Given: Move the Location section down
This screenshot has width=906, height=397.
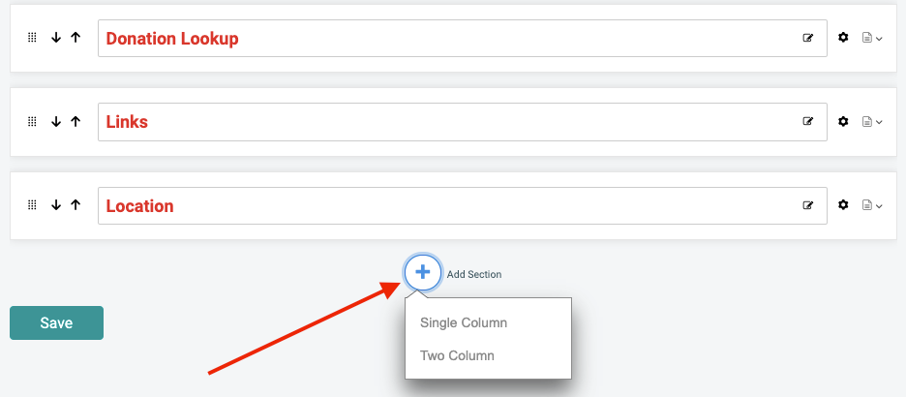Looking at the screenshot, I should point(56,204).
